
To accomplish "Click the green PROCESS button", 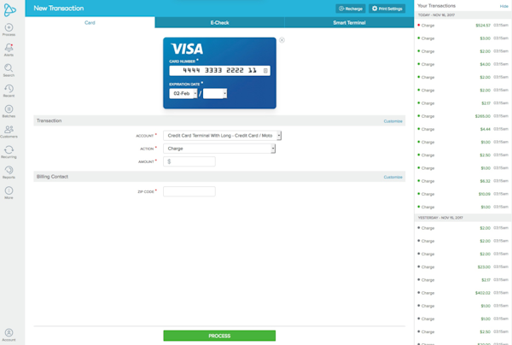I will (x=219, y=336).
